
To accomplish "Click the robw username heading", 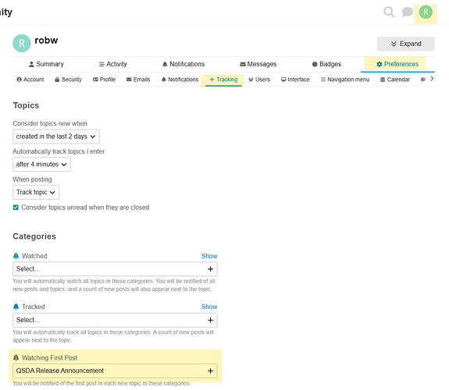I will (46, 41).
